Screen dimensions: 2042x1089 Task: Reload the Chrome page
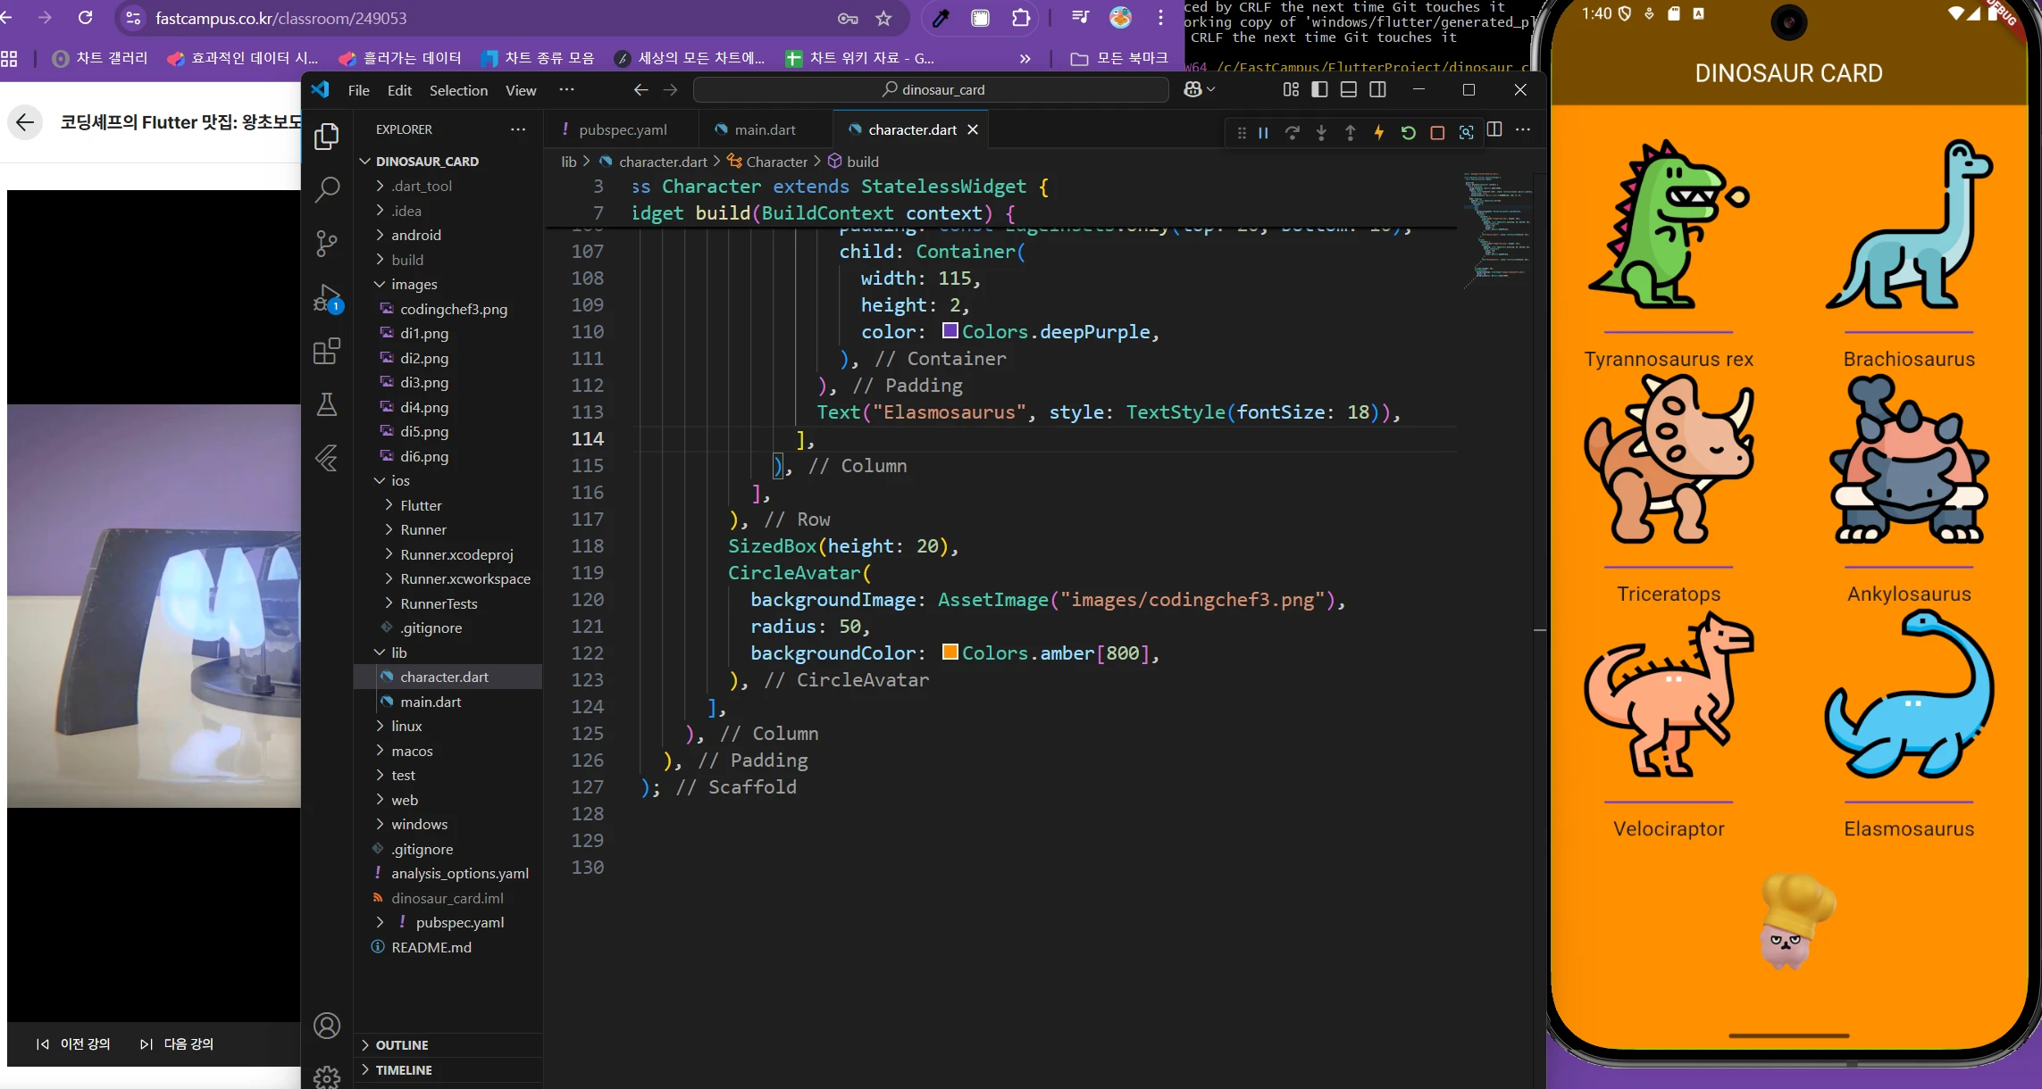[x=85, y=18]
